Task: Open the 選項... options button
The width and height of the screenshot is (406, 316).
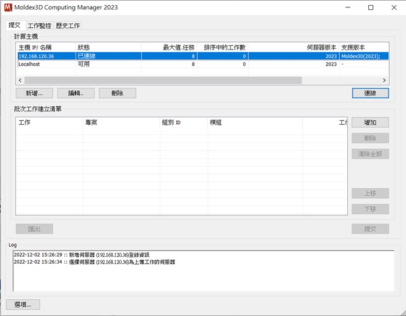Action: (x=23, y=304)
